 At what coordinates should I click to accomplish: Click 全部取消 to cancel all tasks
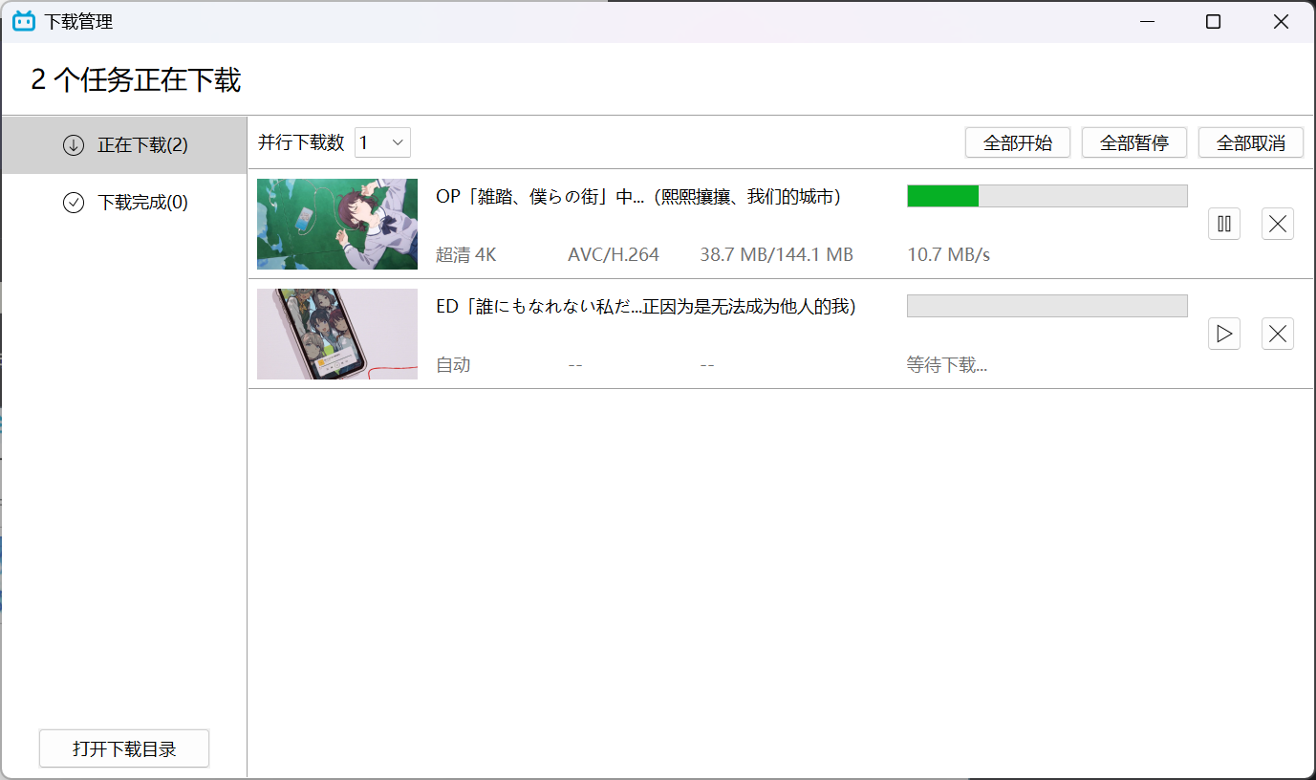1250,141
